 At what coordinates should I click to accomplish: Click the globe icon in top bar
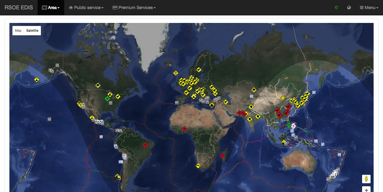349,8
